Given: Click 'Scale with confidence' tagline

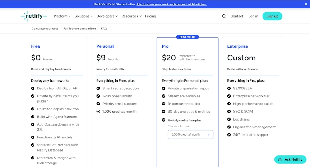Looking at the screenshot, I should tap(242, 69).
